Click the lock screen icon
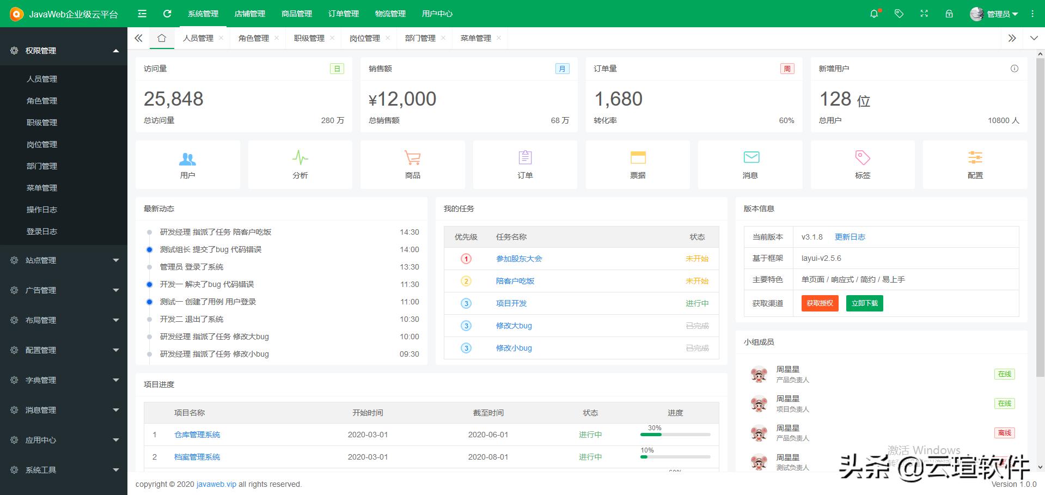 point(949,14)
